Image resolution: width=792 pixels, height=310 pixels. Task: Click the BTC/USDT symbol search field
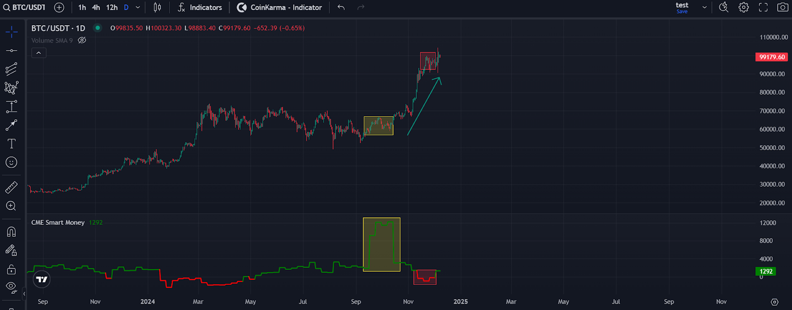click(x=25, y=7)
